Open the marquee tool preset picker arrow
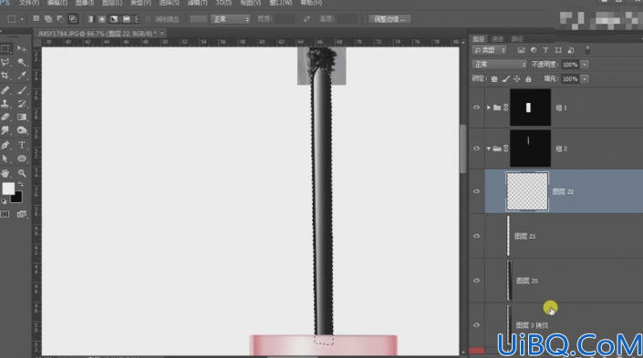This screenshot has width=643, height=358. [22, 19]
